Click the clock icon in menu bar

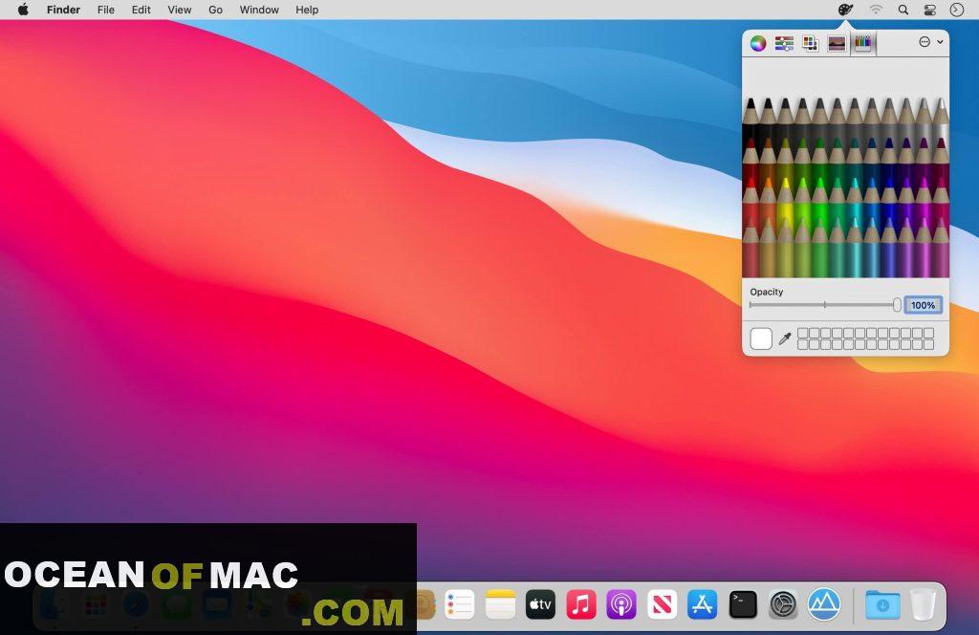pos(956,10)
